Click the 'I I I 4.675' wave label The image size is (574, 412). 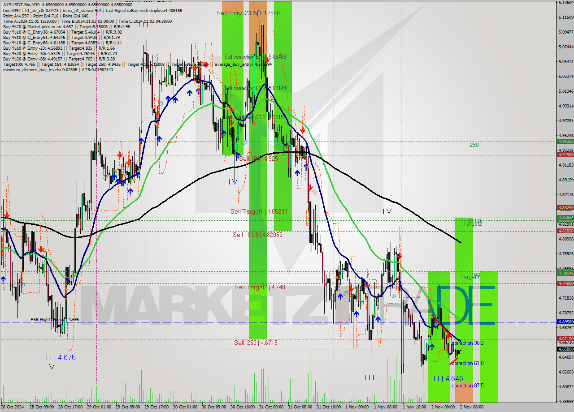(x=61, y=357)
